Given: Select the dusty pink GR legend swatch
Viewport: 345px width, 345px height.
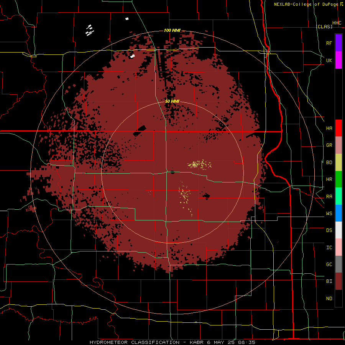Looking at the screenshot, I should [338, 145].
